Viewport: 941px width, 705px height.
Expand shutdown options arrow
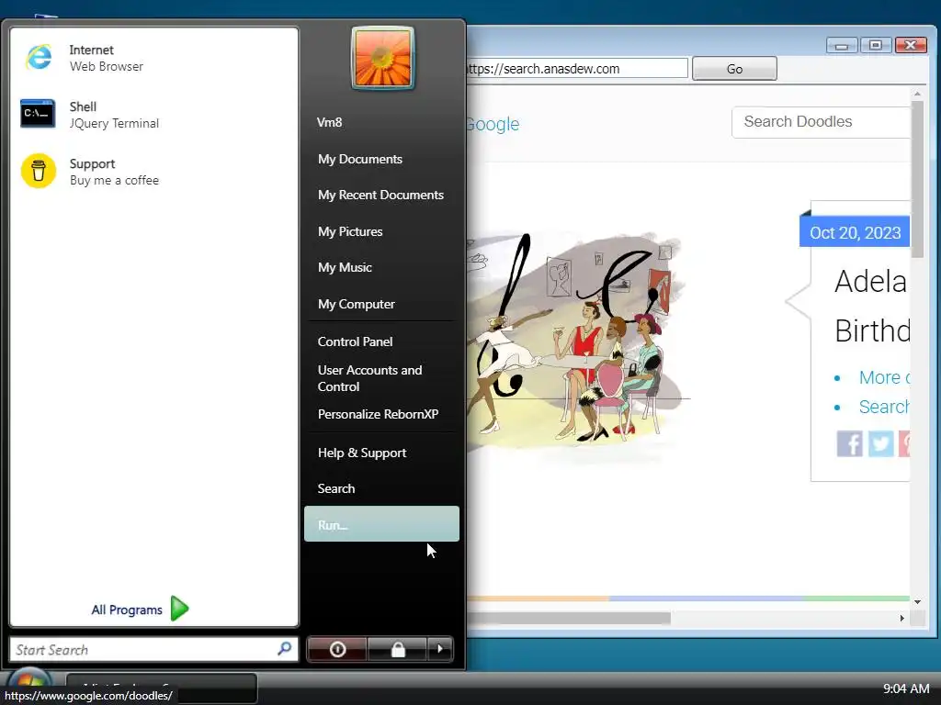pos(440,649)
